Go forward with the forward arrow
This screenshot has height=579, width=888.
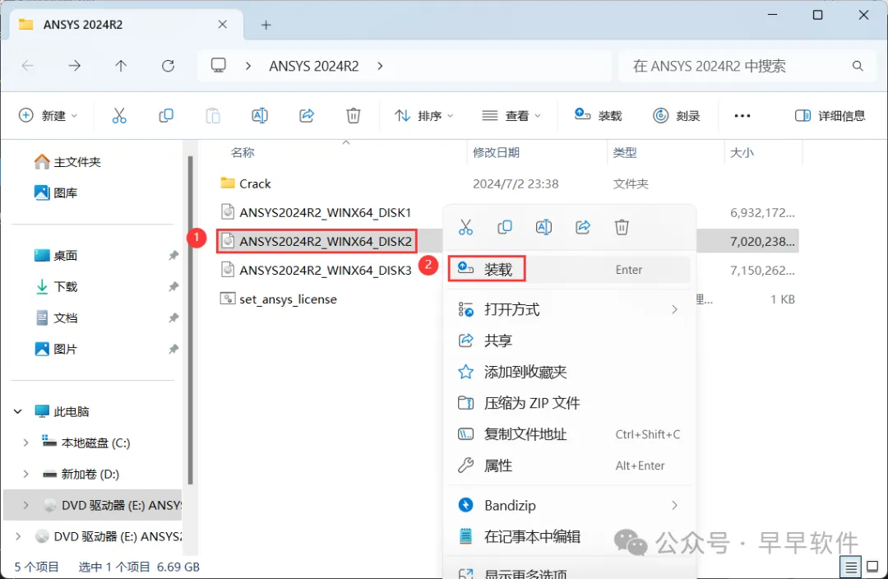pos(74,66)
